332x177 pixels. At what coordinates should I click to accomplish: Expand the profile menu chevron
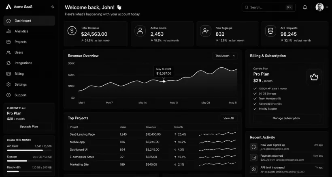pyautogui.click(x=327, y=7)
